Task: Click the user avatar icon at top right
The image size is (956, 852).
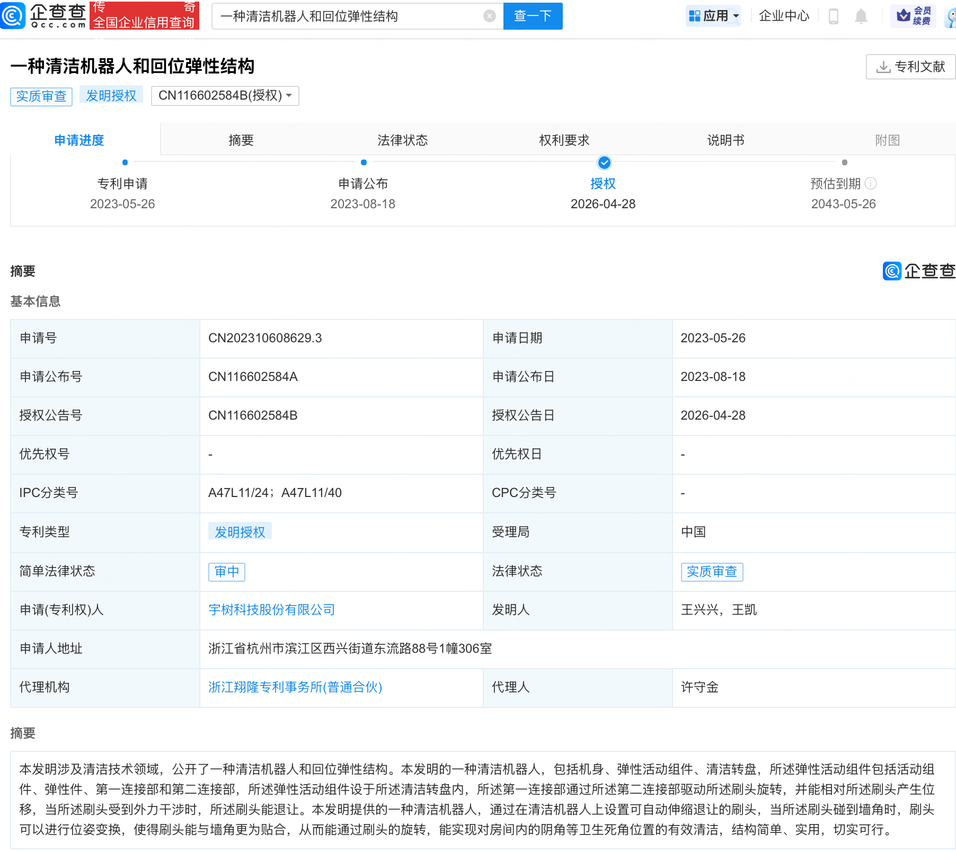Action: point(950,16)
